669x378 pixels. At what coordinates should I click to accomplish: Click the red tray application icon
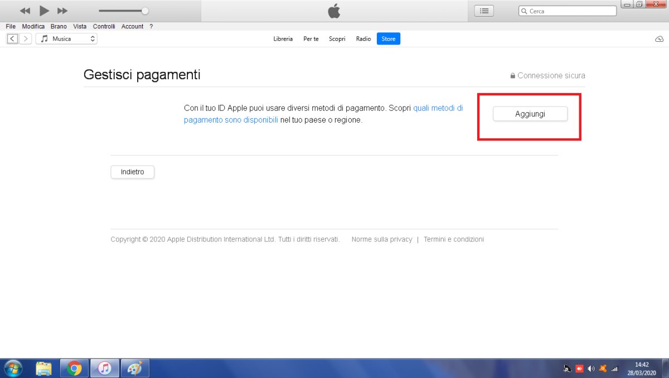(x=580, y=369)
